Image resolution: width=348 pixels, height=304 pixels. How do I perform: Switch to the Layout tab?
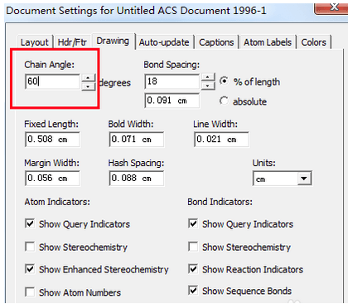pos(35,42)
